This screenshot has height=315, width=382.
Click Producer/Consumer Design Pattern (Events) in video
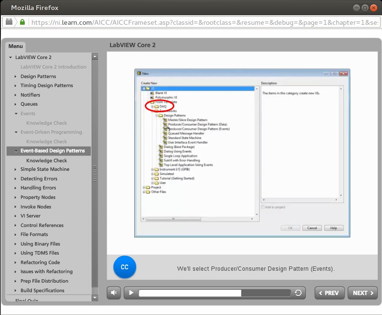(x=199, y=129)
